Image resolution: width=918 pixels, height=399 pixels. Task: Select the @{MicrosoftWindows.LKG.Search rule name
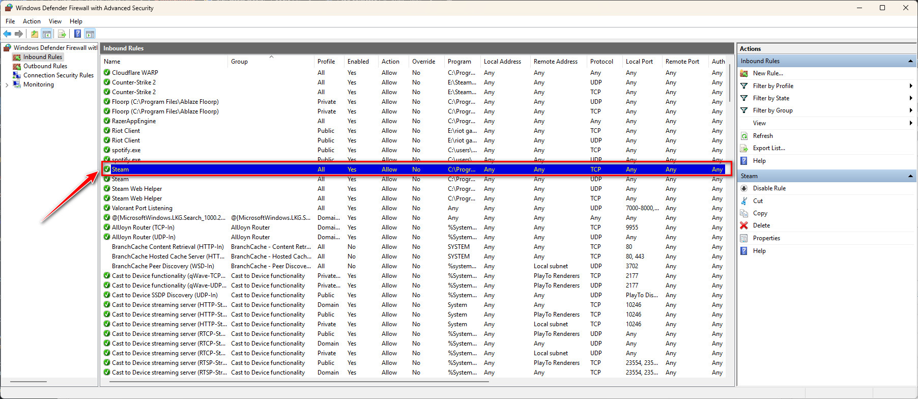tap(168, 218)
